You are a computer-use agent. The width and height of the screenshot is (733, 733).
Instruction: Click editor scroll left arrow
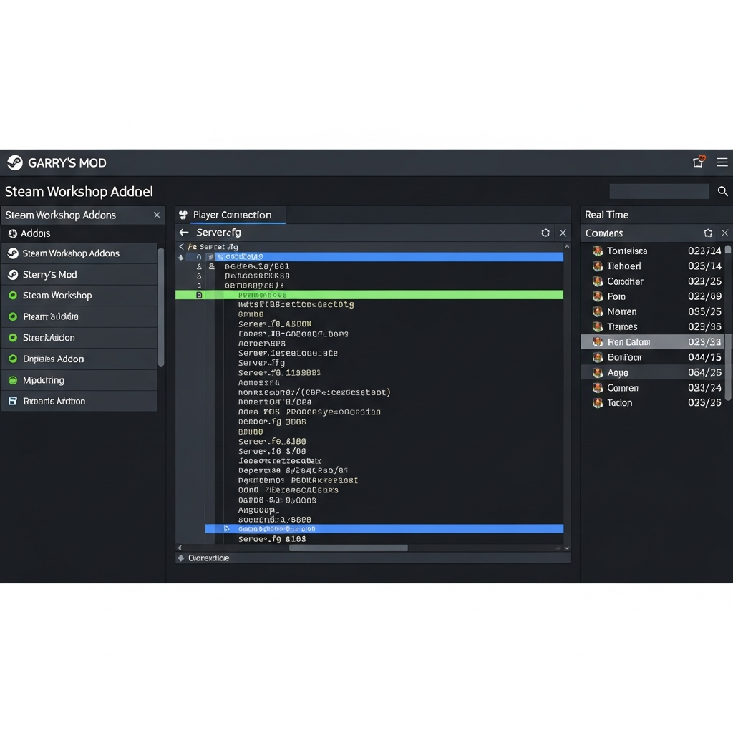coord(180,548)
